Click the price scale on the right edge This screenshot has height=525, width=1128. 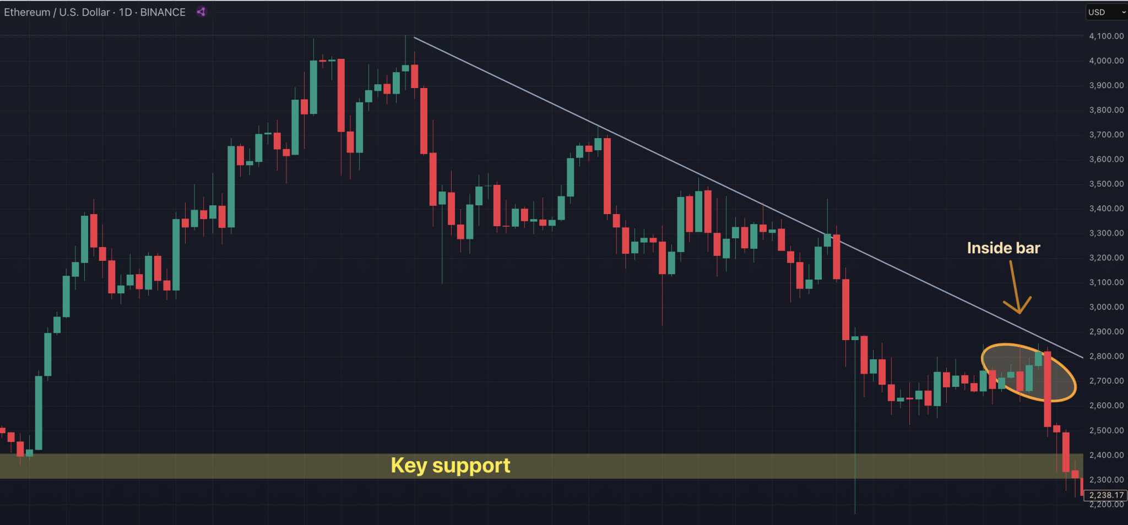(x=1103, y=248)
